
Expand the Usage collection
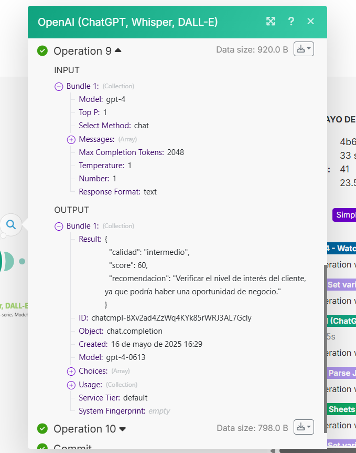(71, 385)
